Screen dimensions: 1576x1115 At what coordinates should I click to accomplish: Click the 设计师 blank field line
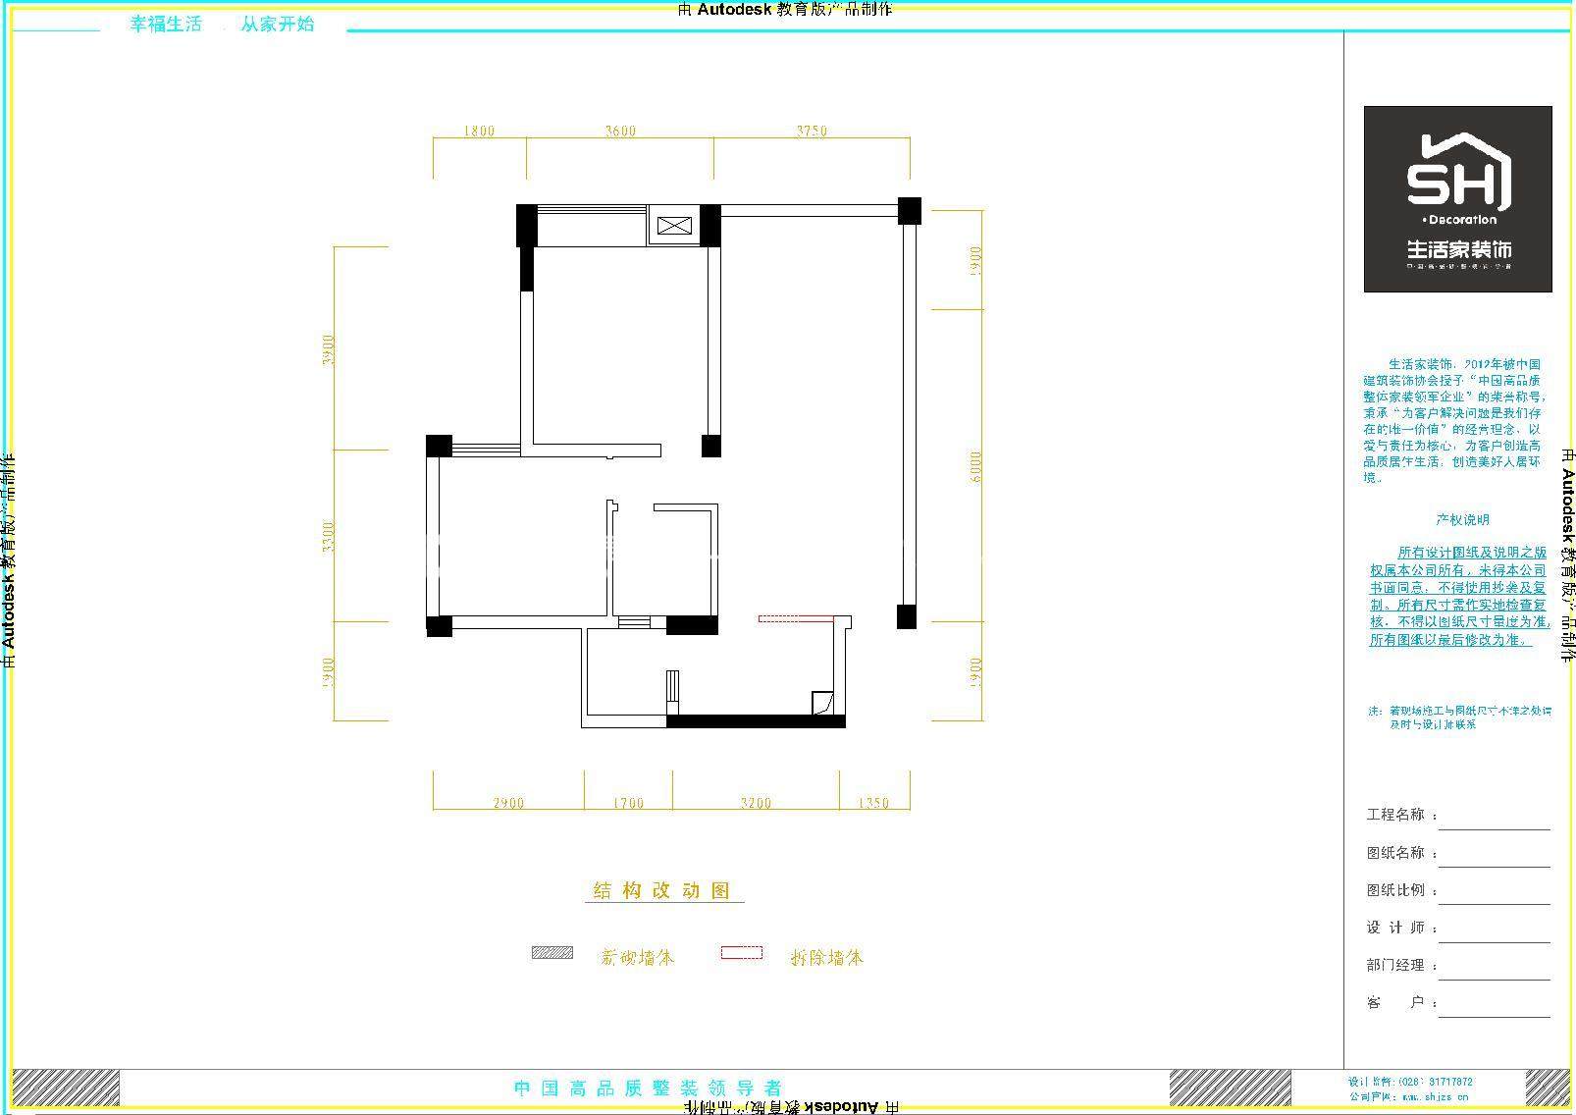click(1494, 934)
